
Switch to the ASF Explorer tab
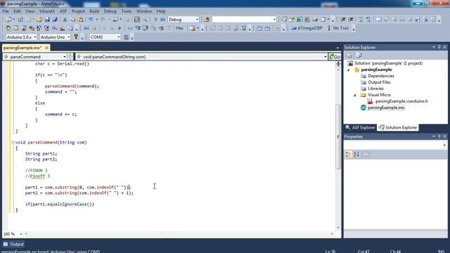pyautogui.click(x=361, y=127)
